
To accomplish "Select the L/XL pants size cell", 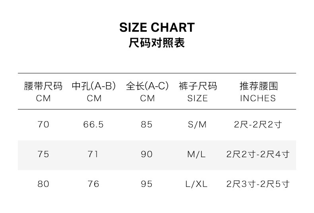I will click(x=197, y=184).
